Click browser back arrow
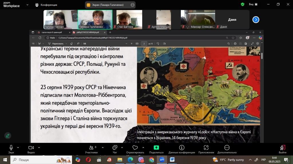The height and width of the screenshot is (164, 293). pos(33,38)
